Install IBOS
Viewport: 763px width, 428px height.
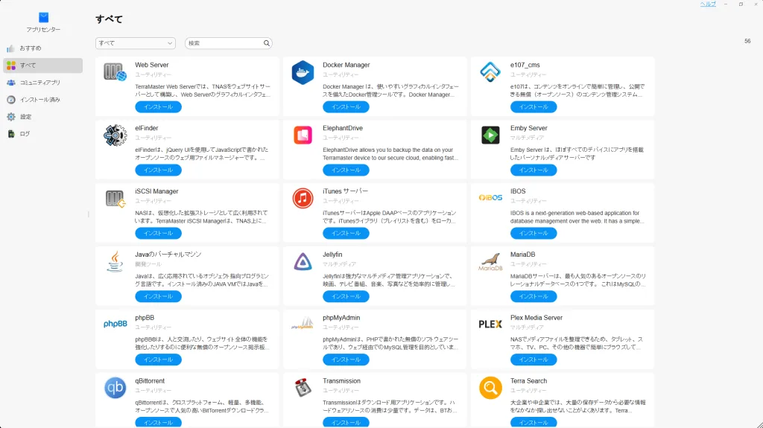pyautogui.click(x=534, y=234)
